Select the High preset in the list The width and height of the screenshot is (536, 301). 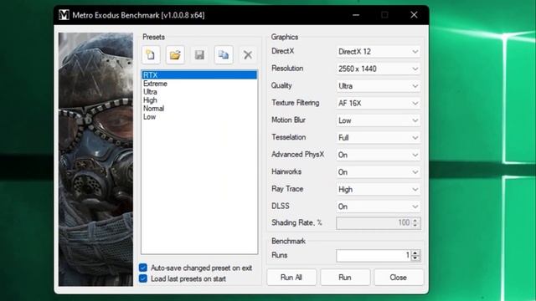[x=199, y=100]
